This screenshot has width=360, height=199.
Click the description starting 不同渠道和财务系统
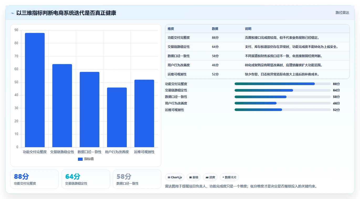284,56
